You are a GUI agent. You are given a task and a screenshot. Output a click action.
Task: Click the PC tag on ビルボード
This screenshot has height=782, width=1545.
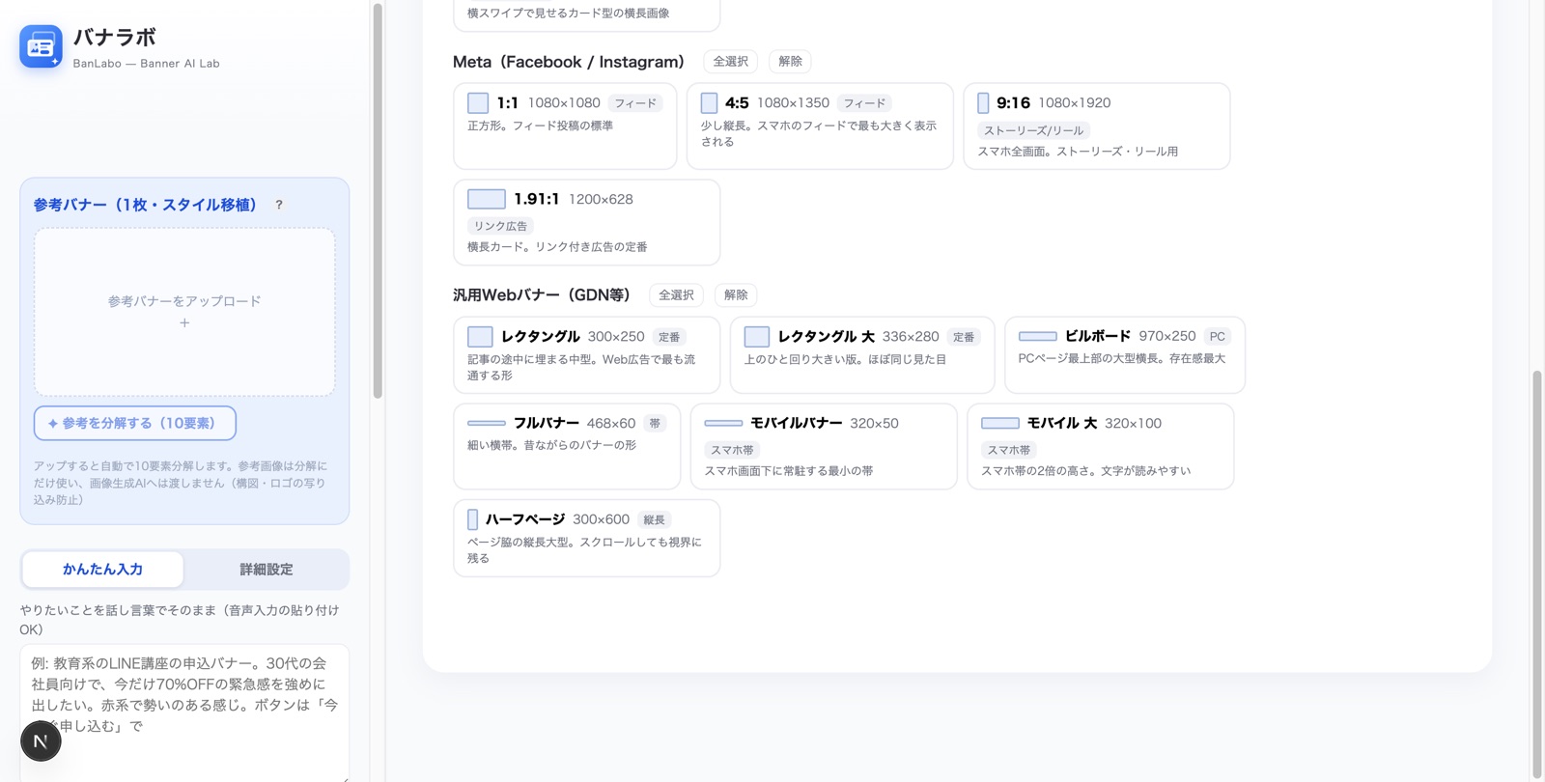[x=1217, y=337]
